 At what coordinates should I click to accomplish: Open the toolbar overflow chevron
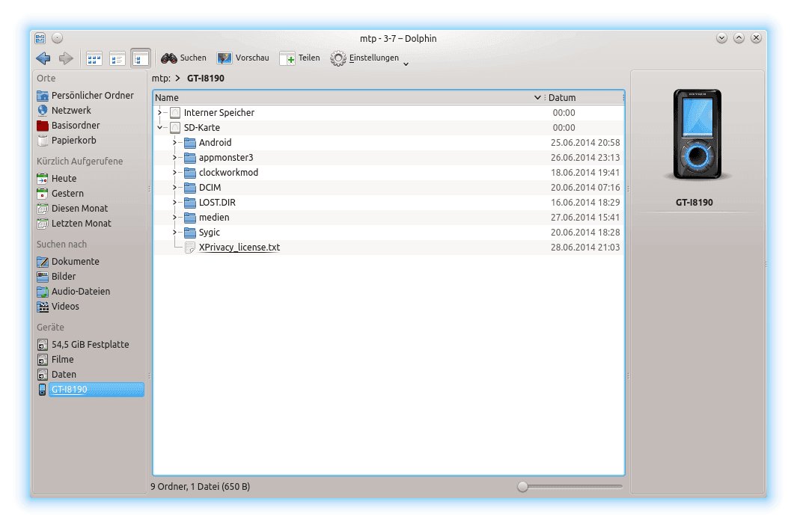(406, 64)
